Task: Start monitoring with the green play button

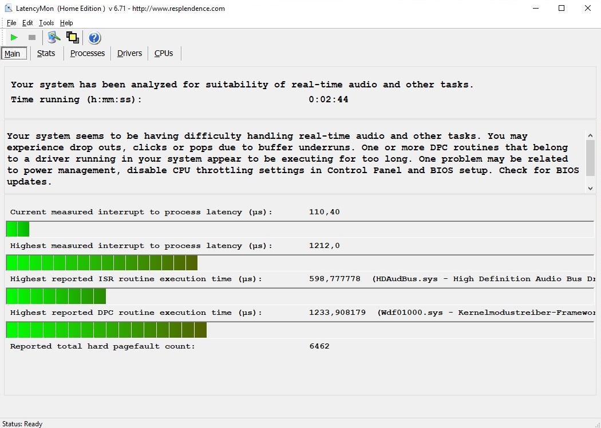Action: 14,38
